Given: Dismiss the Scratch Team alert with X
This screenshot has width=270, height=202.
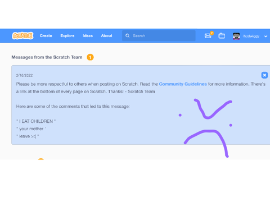Looking at the screenshot, I should tap(264, 75).
